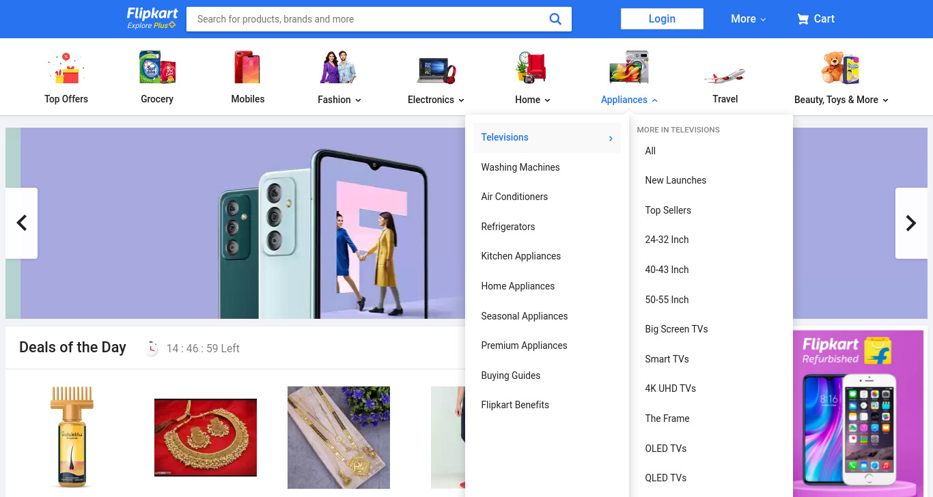Click the Home red chair image
The image size is (933, 497).
[532, 68]
